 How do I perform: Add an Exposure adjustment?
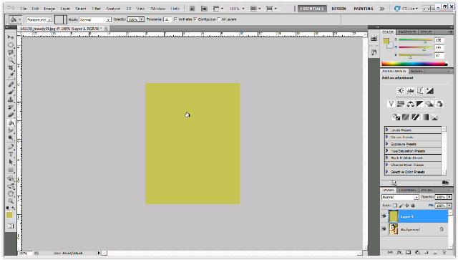tap(429, 91)
